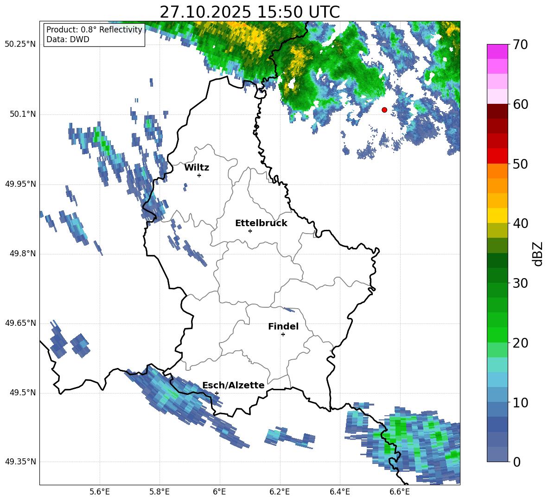Click the yellow swatch above 40
The height and width of the screenshot is (501, 549).
[497, 216]
